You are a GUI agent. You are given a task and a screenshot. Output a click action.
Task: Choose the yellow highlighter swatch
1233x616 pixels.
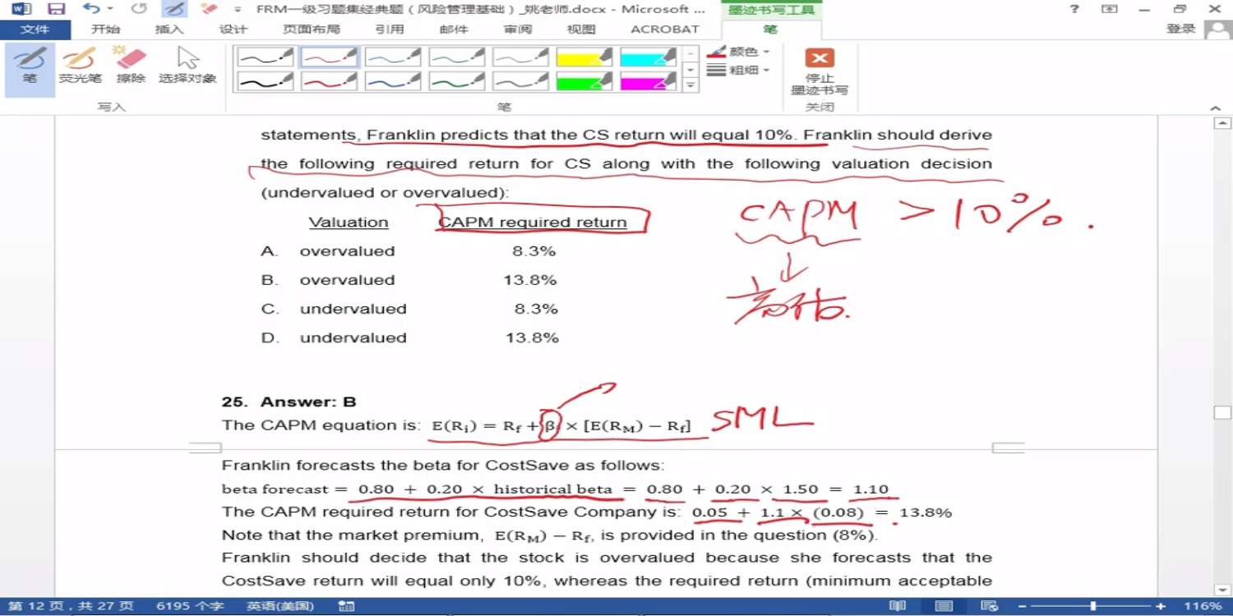point(584,57)
